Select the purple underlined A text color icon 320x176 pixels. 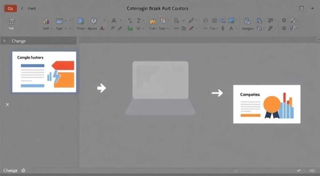[x=102, y=28]
